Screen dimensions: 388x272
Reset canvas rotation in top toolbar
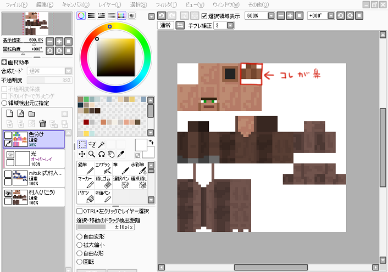(359, 16)
